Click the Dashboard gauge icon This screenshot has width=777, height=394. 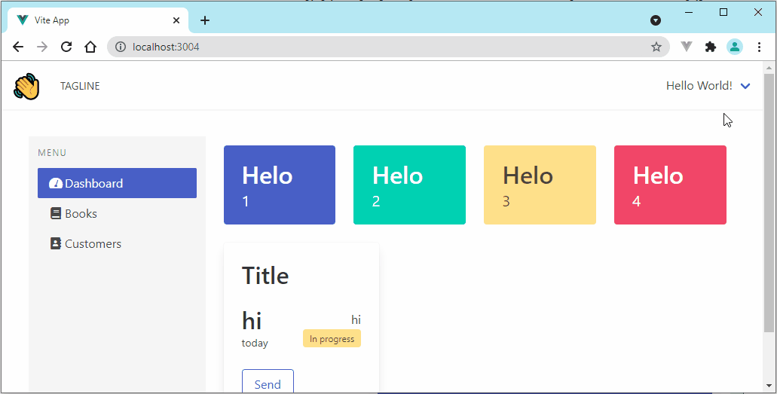[55, 183]
